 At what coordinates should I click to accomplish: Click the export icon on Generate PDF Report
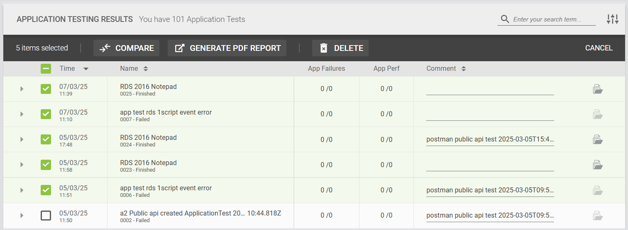tap(179, 48)
